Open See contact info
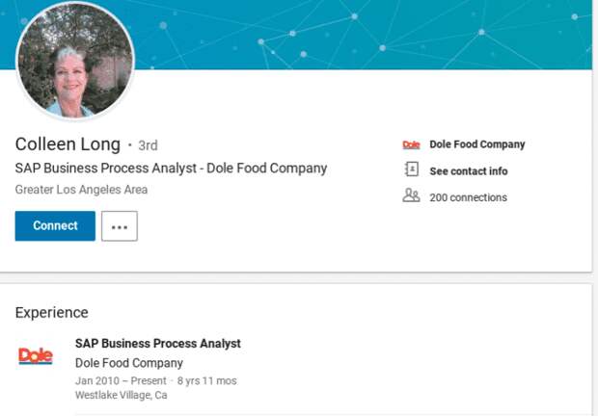This screenshot has width=598, height=416. 468,171
